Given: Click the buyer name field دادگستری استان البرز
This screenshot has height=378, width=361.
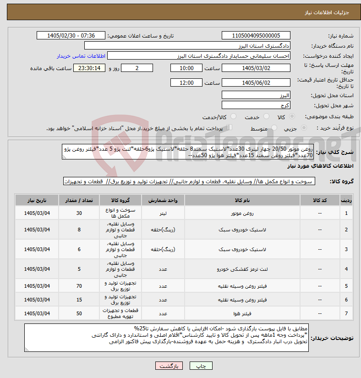Looking at the screenshot, I should (x=187, y=45).
